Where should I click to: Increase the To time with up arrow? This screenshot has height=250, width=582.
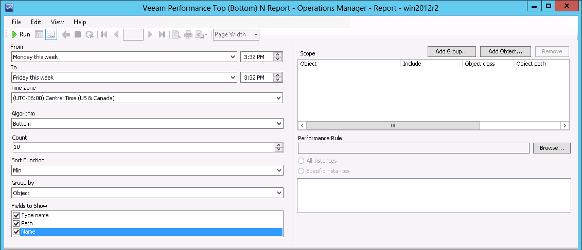coord(278,75)
